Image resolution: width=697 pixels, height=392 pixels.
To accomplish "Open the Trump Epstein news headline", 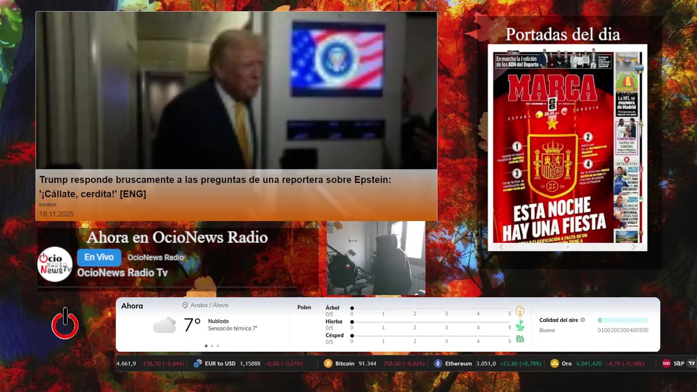I will [x=215, y=187].
